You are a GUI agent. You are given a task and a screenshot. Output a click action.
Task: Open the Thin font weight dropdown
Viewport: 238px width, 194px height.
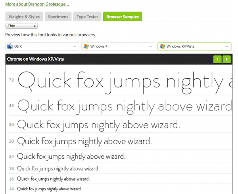(21, 26)
